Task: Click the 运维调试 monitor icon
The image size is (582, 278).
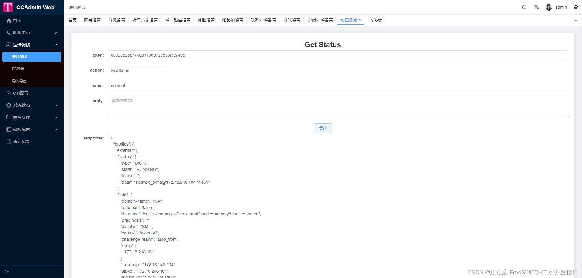Action: [8, 45]
